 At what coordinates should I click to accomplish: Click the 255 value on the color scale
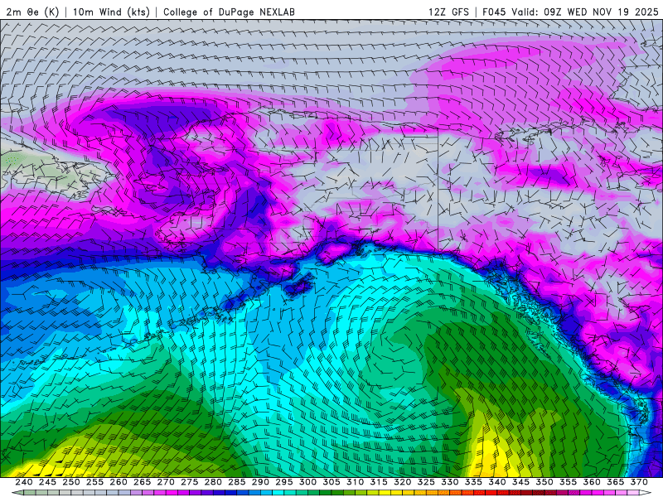point(94,482)
